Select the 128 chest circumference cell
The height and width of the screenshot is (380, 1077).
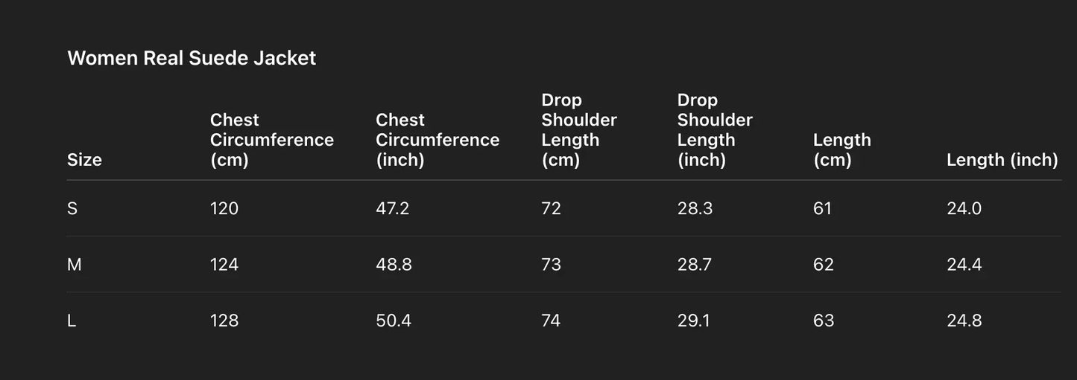[224, 321]
